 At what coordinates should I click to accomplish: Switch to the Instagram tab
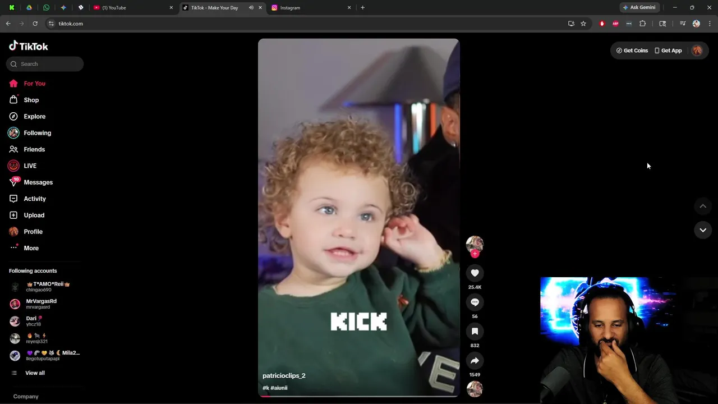pyautogui.click(x=311, y=8)
